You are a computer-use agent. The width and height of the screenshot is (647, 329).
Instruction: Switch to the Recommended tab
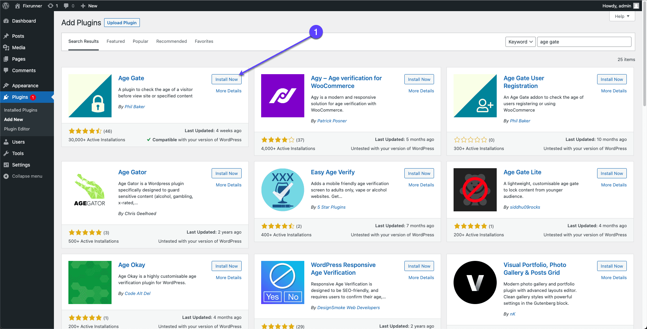[172, 41]
